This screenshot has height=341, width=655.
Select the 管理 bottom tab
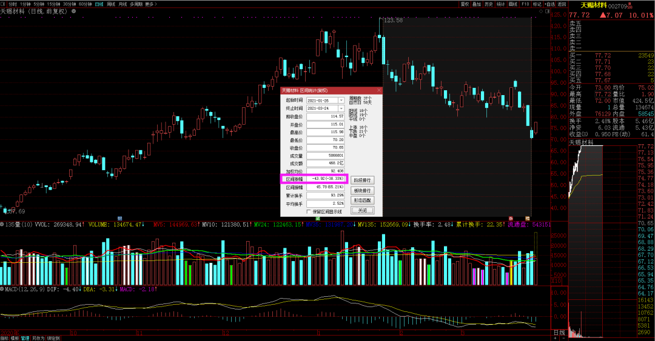(x=25, y=338)
